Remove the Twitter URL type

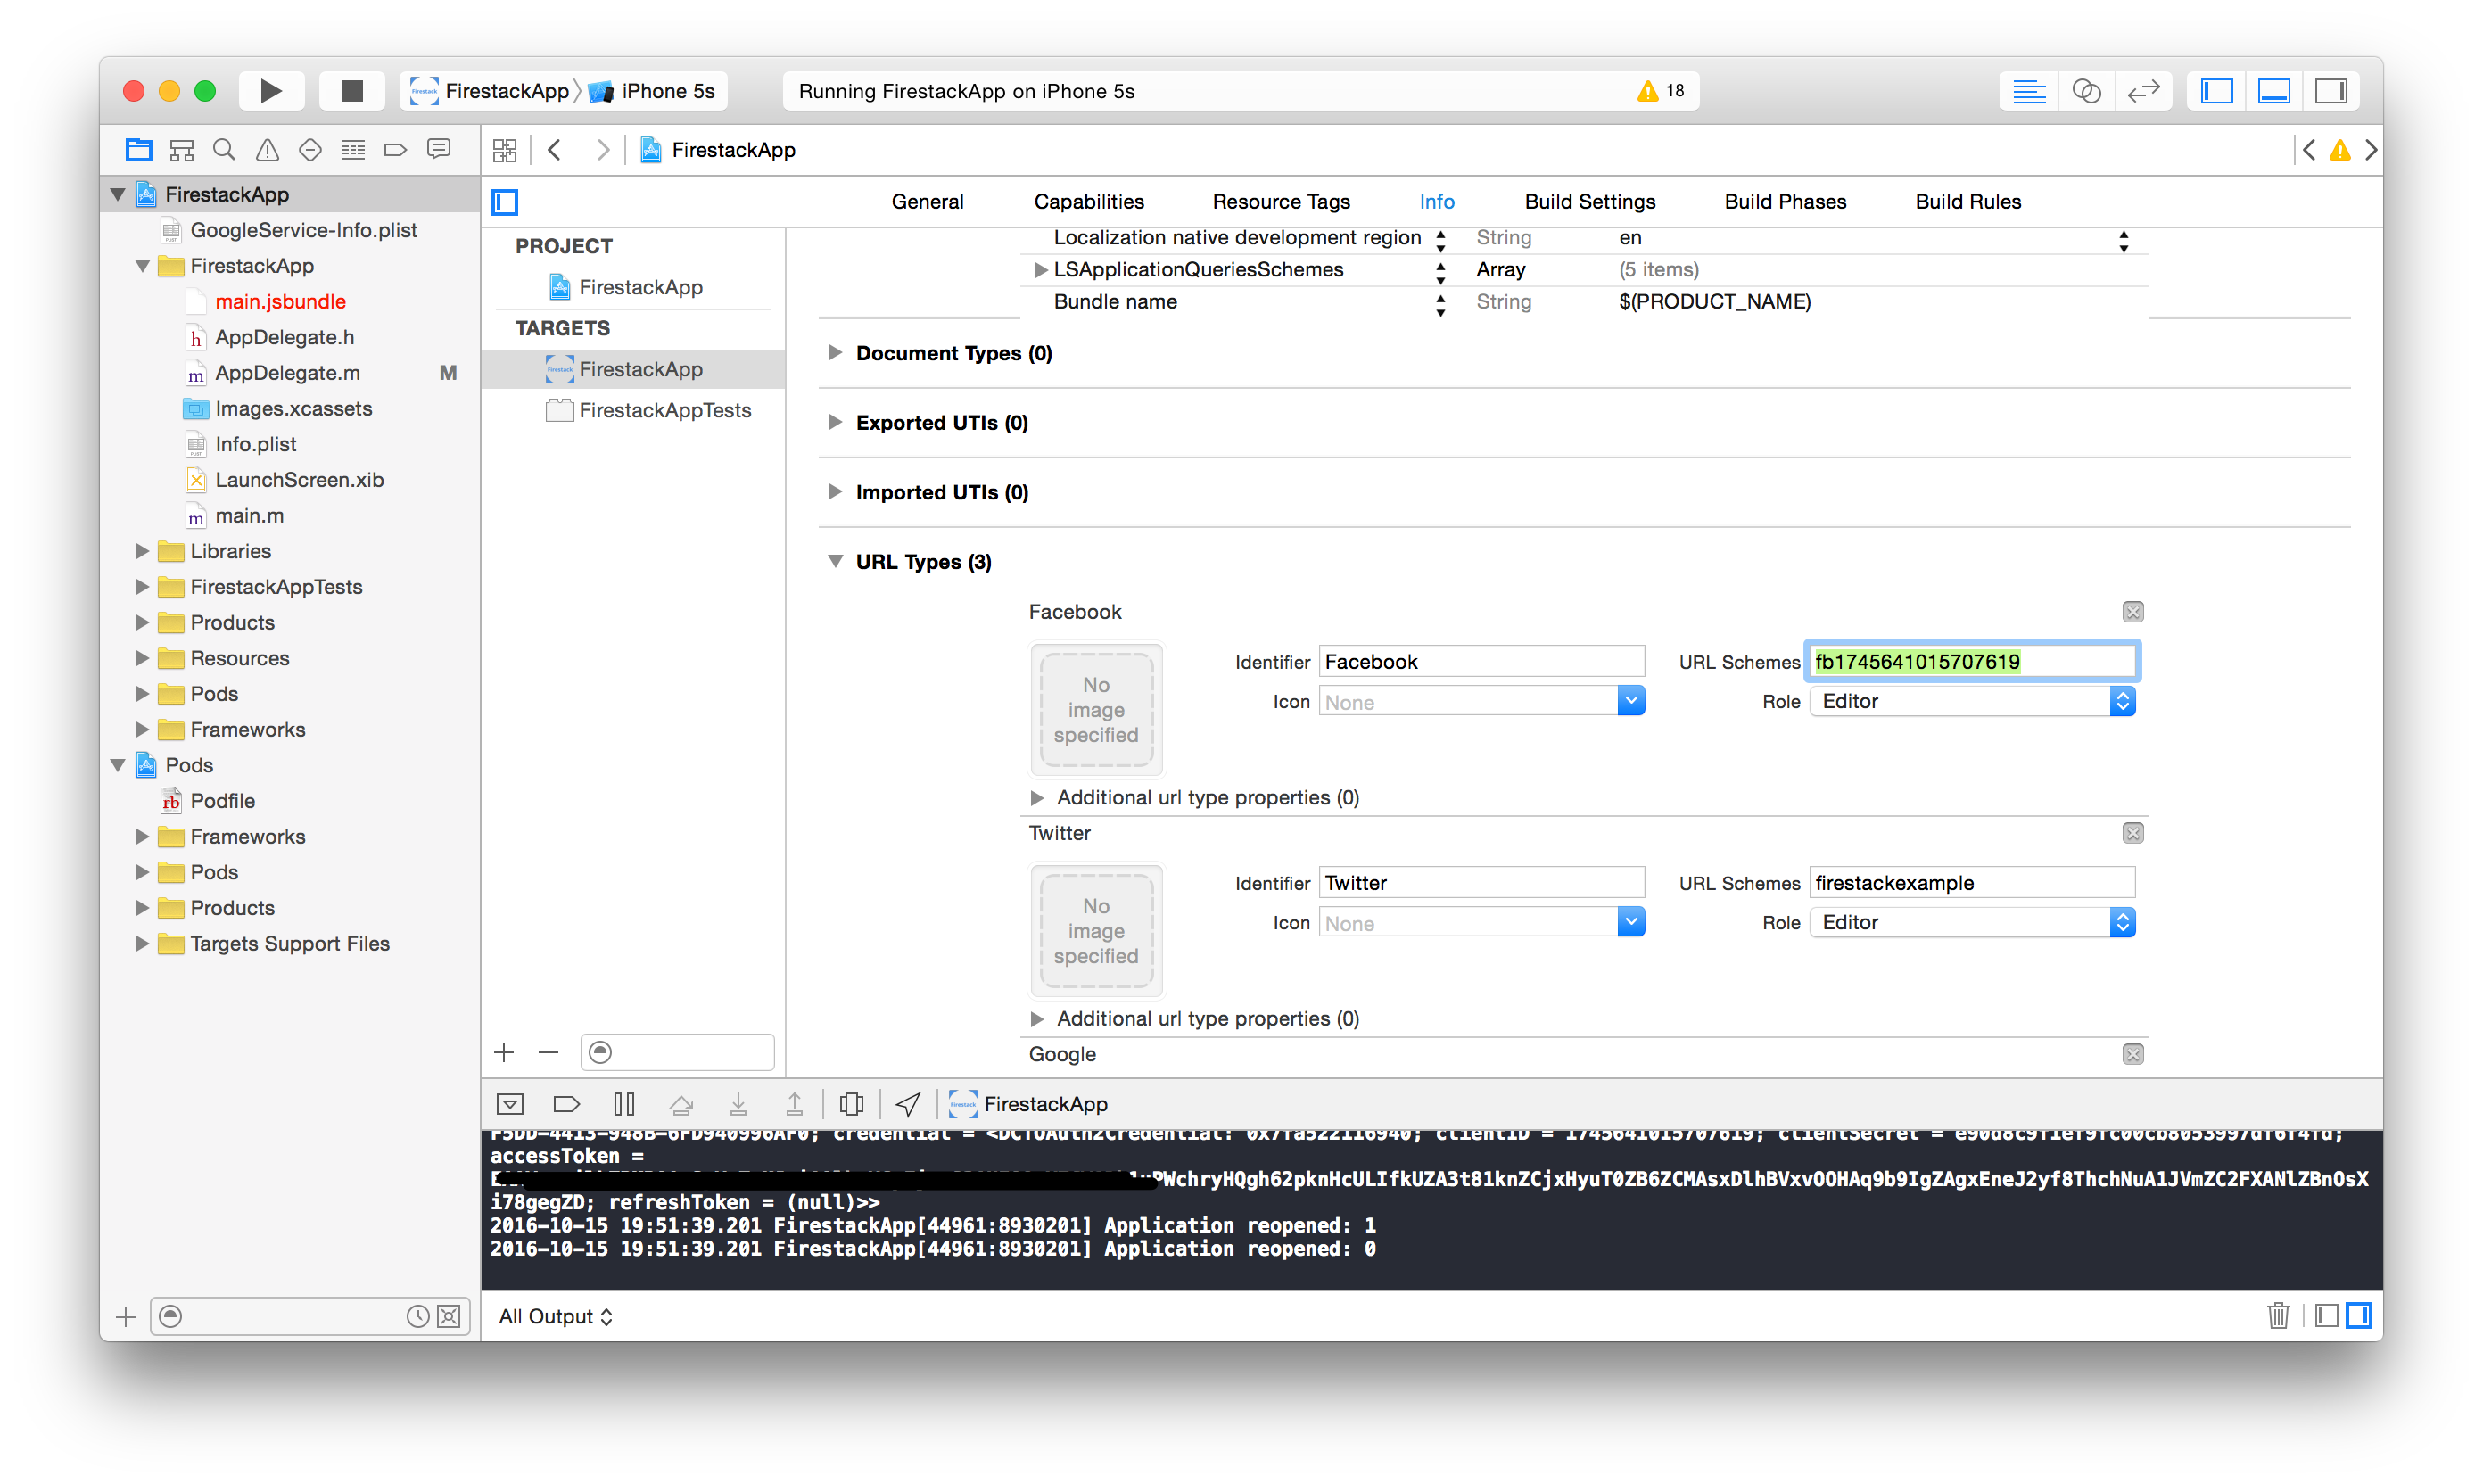[x=2133, y=833]
